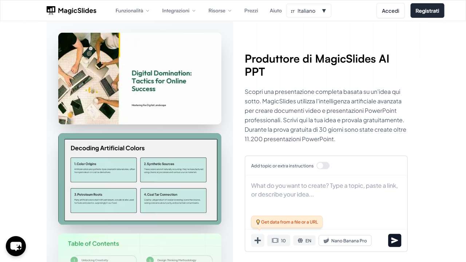Click Get data from a file or URL
This screenshot has height=262, width=466.
pyautogui.click(x=289, y=222)
